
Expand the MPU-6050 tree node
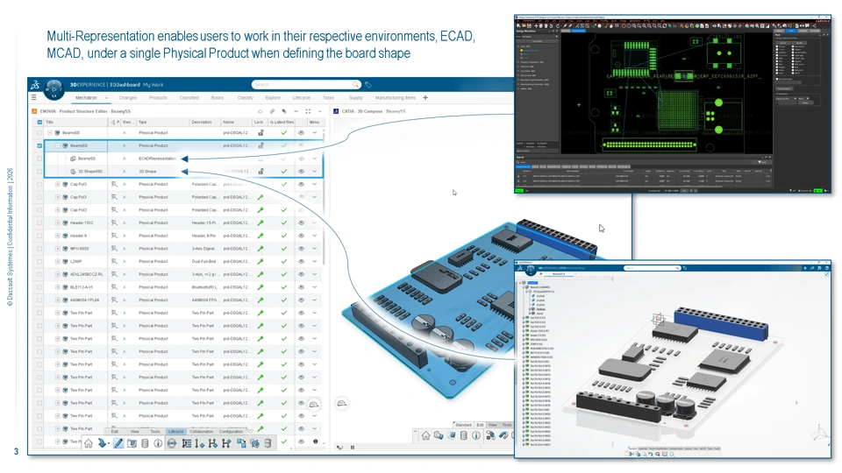click(58, 248)
